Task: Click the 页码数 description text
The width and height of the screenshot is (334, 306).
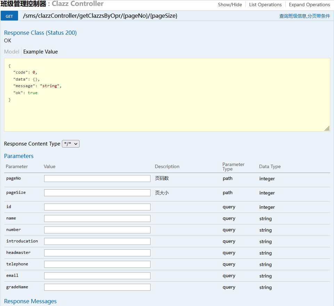Action: (162, 178)
